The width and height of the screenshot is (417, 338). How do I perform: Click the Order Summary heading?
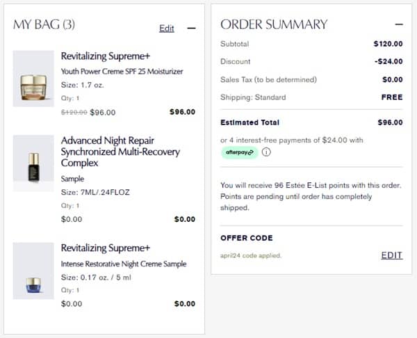pyautogui.click(x=274, y=24)
